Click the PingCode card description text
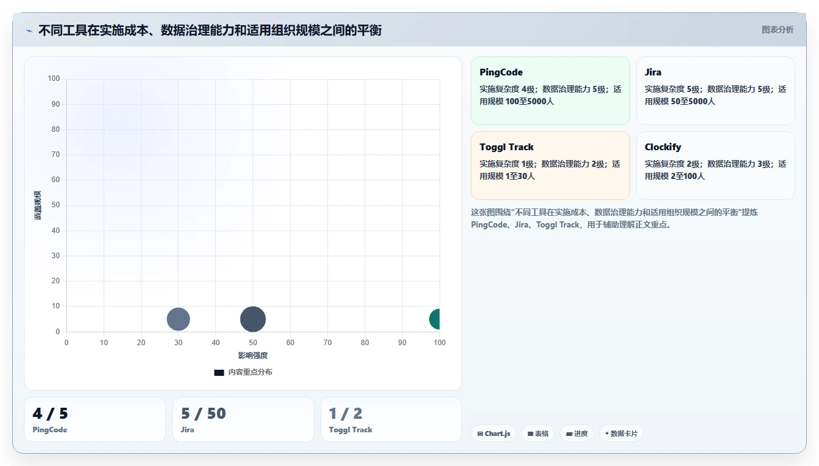 [x=550, y=95]
